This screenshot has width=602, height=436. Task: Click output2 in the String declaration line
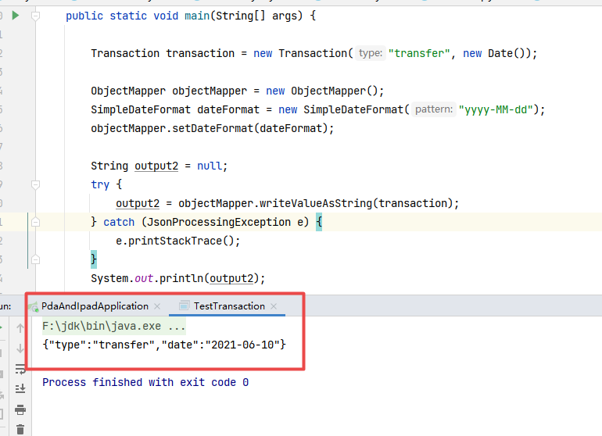pyautogui.click(x=156, y=166)
